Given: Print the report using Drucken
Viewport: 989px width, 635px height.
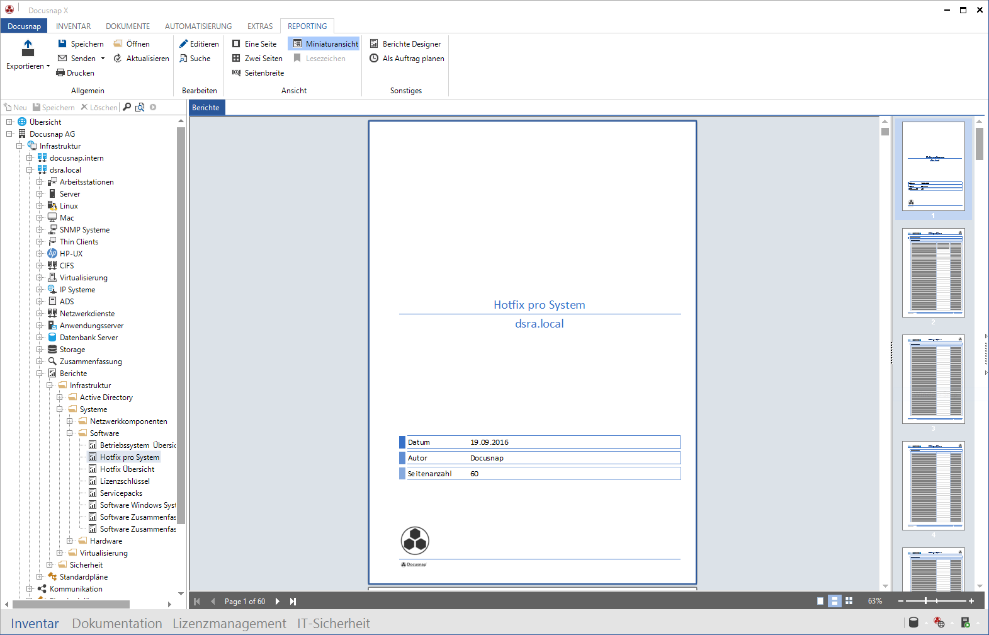Looking at the screenshot, I should 75,72.
